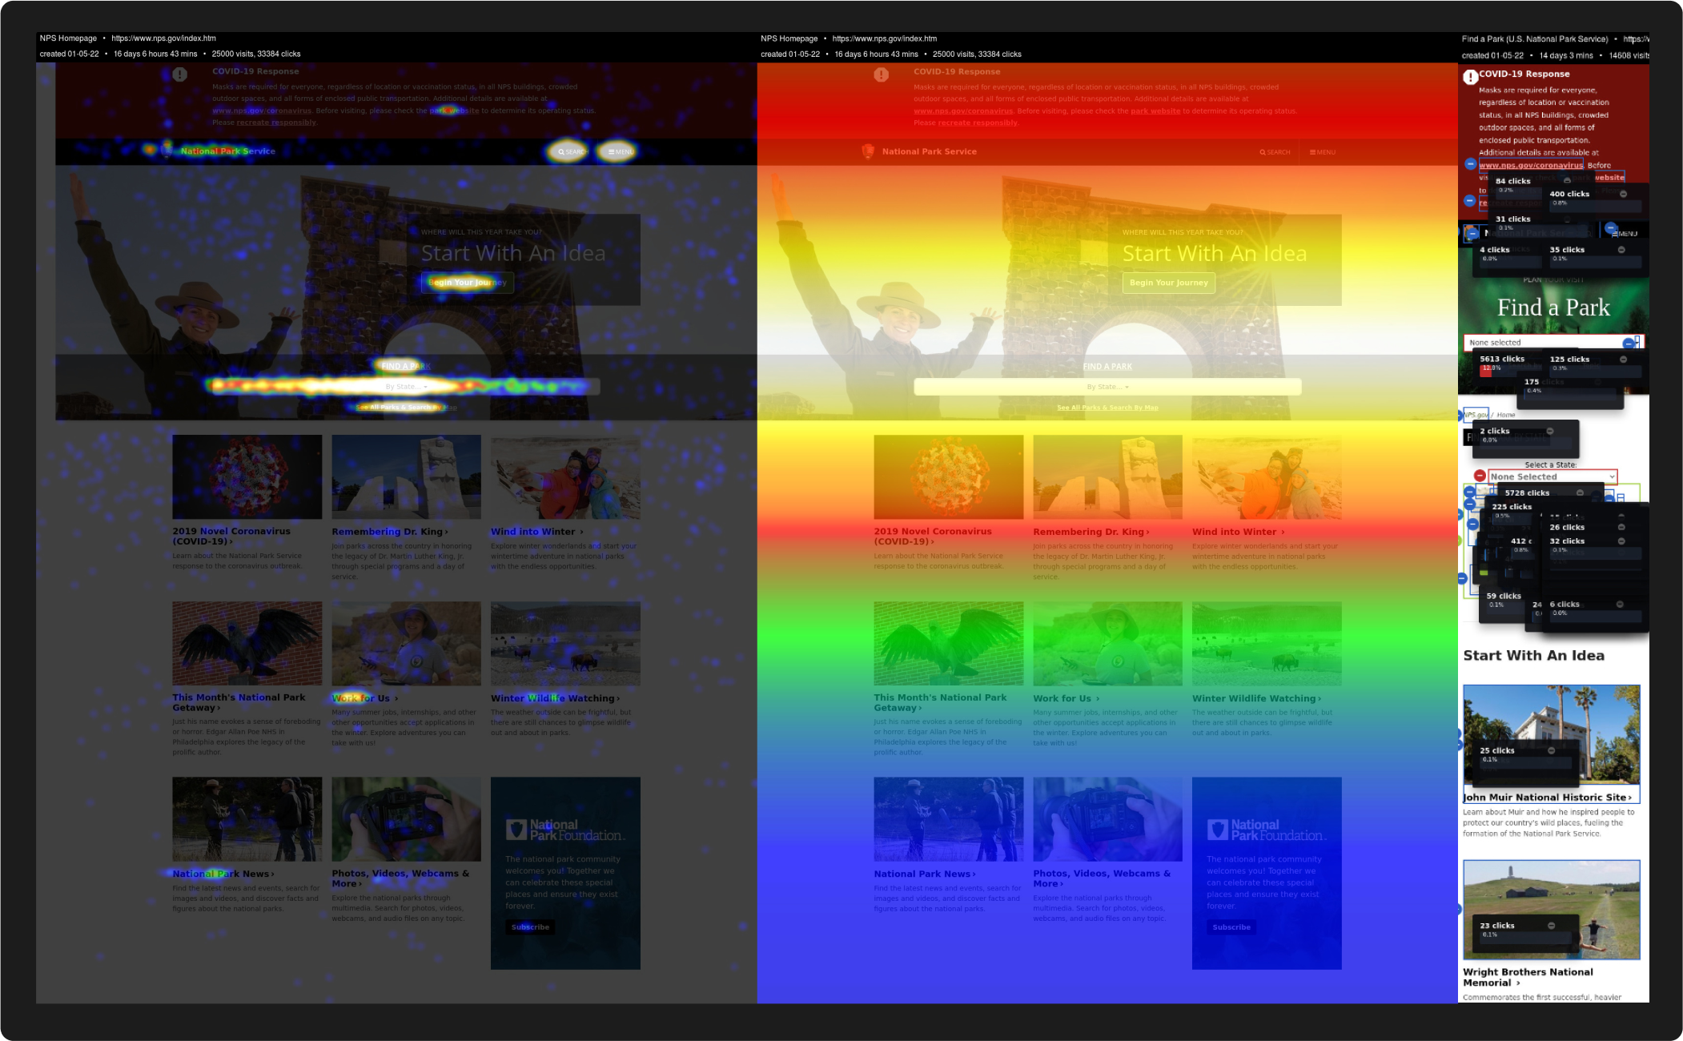Image resolution: width=1683 pixels, height=1041 pixels.
Task: Collapse the 125 clicks overlay card
Action: [x=1623, y=360]
